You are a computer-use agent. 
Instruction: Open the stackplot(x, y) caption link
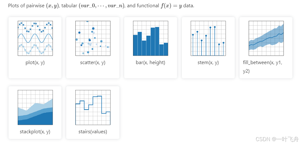point(35,132)
